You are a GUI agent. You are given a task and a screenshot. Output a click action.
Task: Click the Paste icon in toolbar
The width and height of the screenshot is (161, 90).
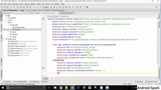[24, 7]
